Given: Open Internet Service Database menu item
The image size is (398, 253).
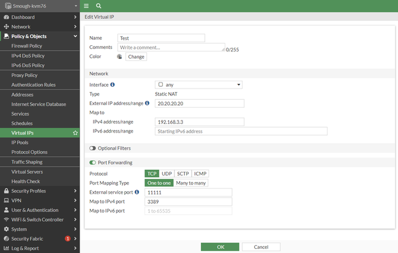Looking at the screenshot, I should click(40, 104).
